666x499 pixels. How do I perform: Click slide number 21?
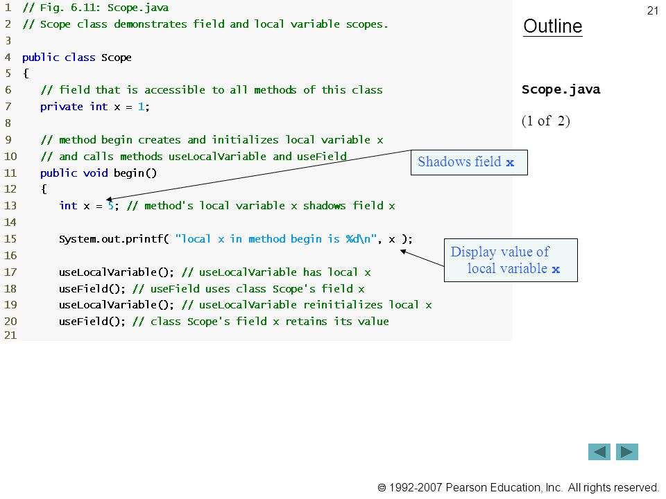(x=652, y=10)
